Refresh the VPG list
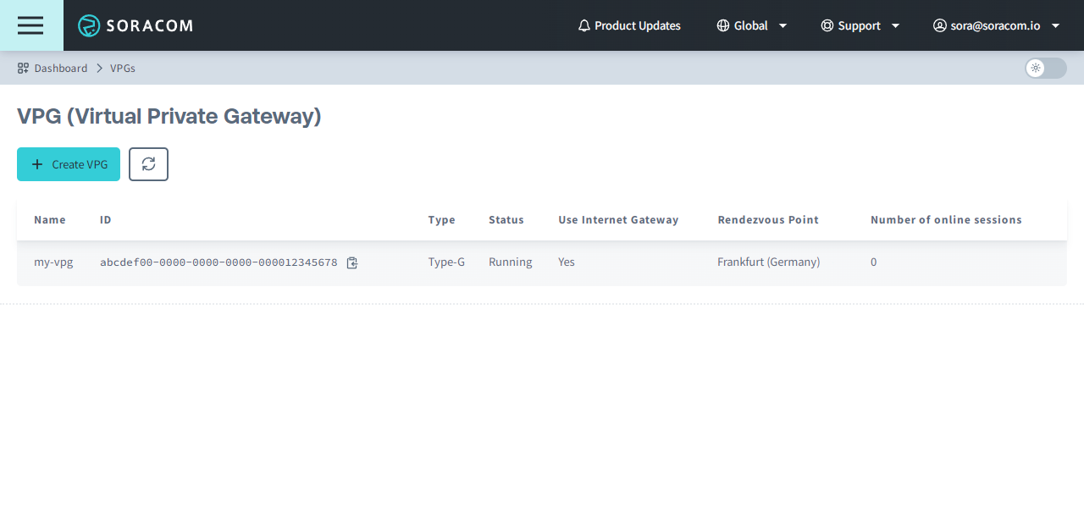The image size is (1084, 508). (x=148, y=163)
